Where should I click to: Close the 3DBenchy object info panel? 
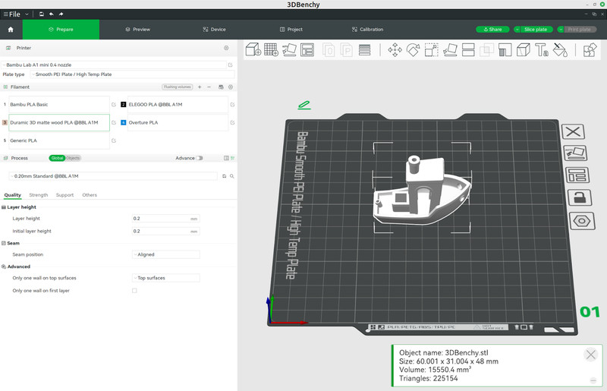[591, 355]
